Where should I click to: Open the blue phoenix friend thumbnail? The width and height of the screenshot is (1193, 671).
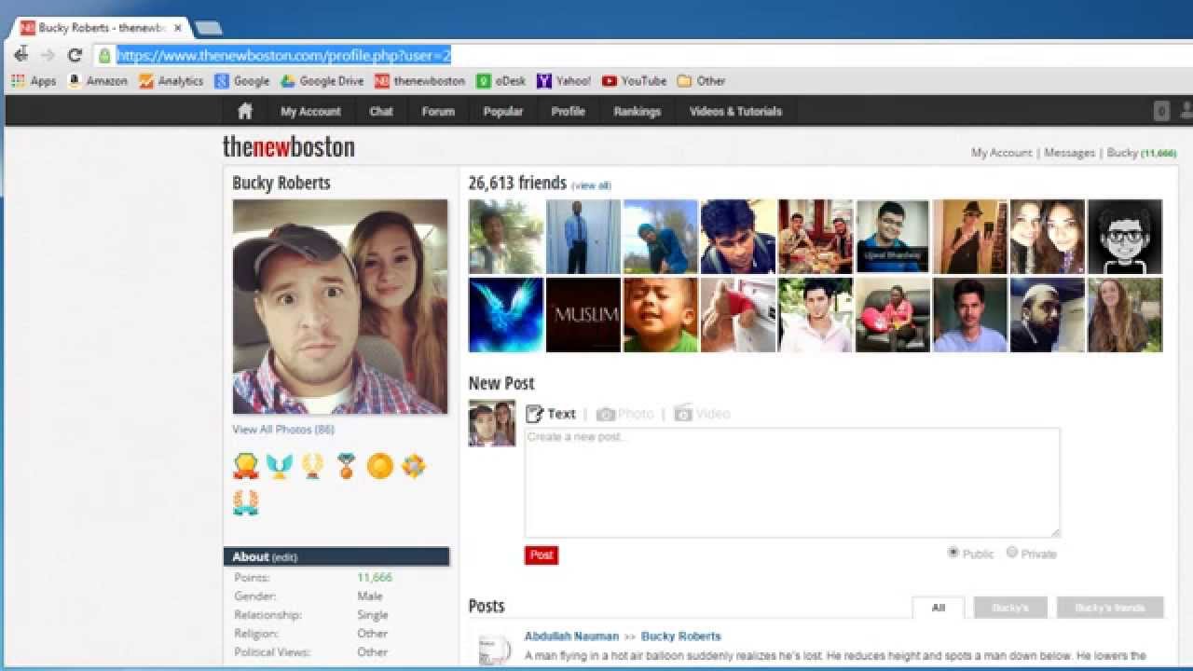pyautogui.click(x=506, y=315)
